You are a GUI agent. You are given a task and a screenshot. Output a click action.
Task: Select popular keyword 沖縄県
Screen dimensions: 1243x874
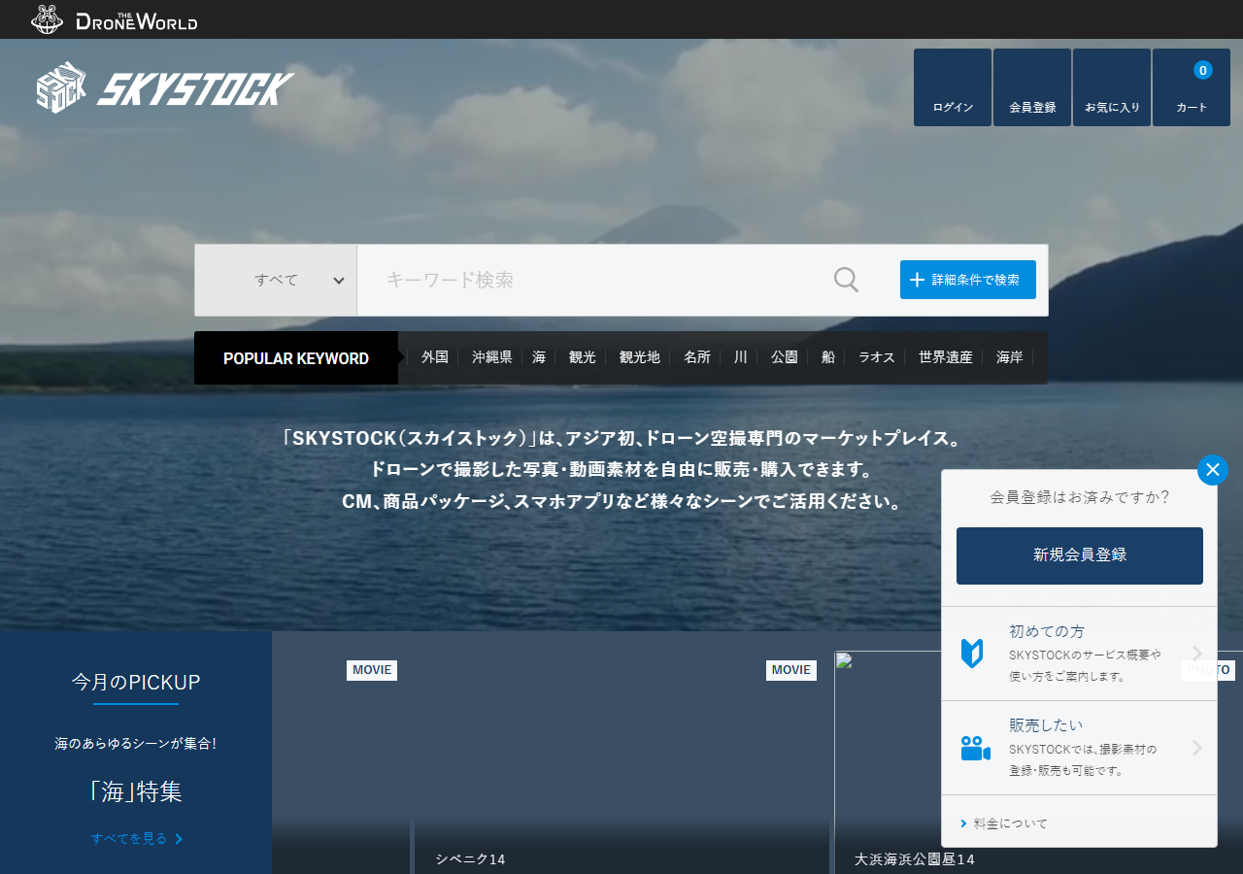[492, 357]
